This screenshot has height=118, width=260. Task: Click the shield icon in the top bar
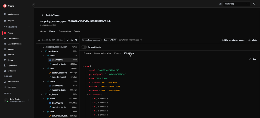tap(254, 4)
